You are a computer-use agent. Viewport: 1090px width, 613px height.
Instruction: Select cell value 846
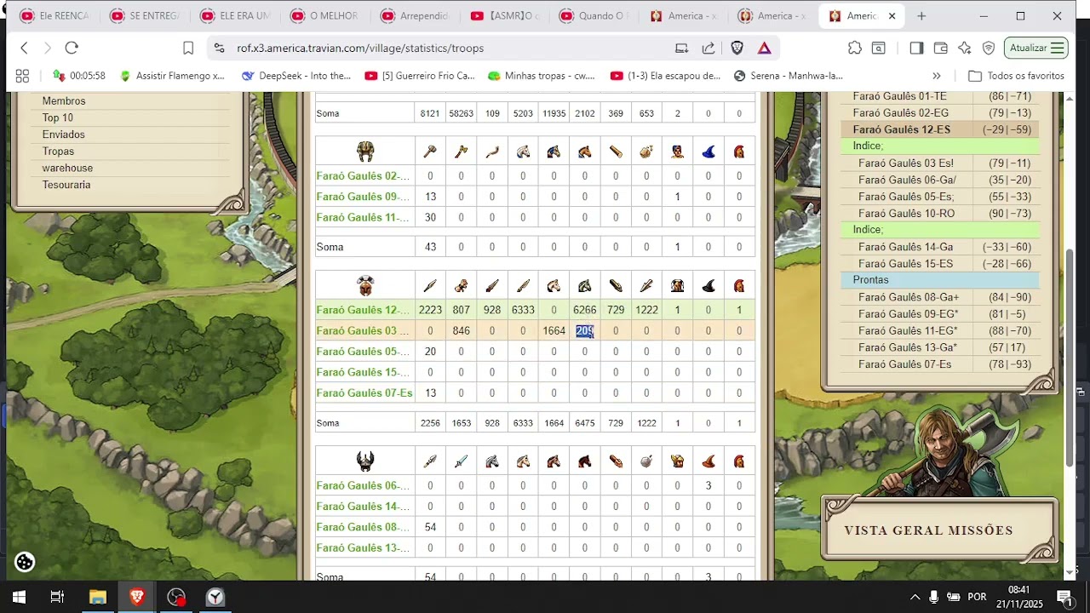pos(461,331)
